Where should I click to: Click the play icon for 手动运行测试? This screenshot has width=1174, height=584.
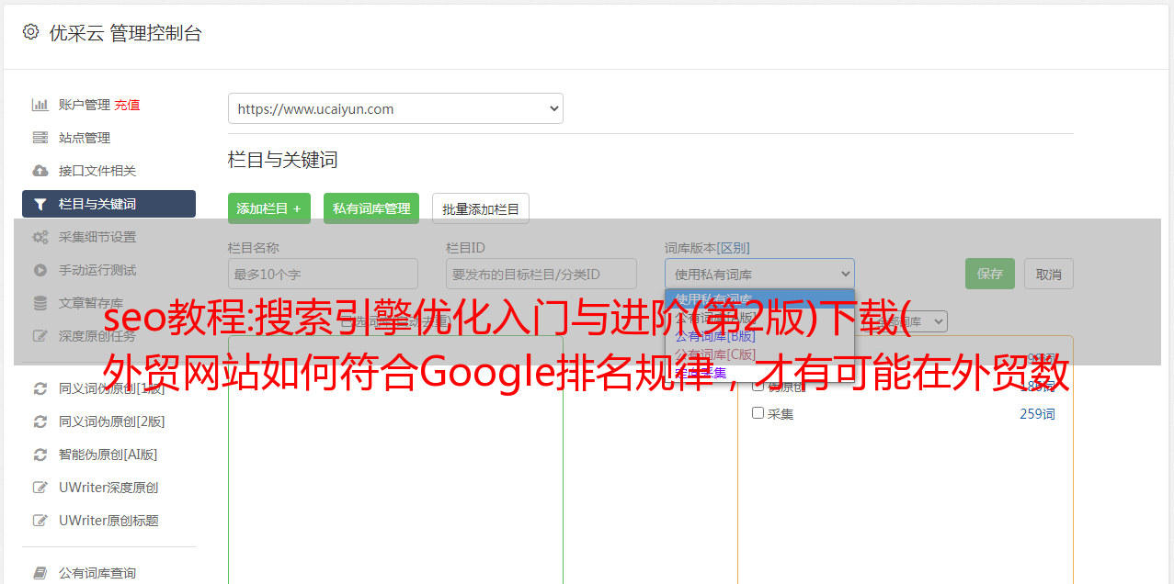[x=40, y=270]
